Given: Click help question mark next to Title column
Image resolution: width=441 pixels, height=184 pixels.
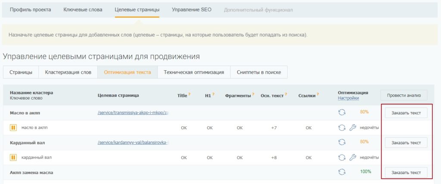Looking at the screenshot, I should tap(189, 94).
